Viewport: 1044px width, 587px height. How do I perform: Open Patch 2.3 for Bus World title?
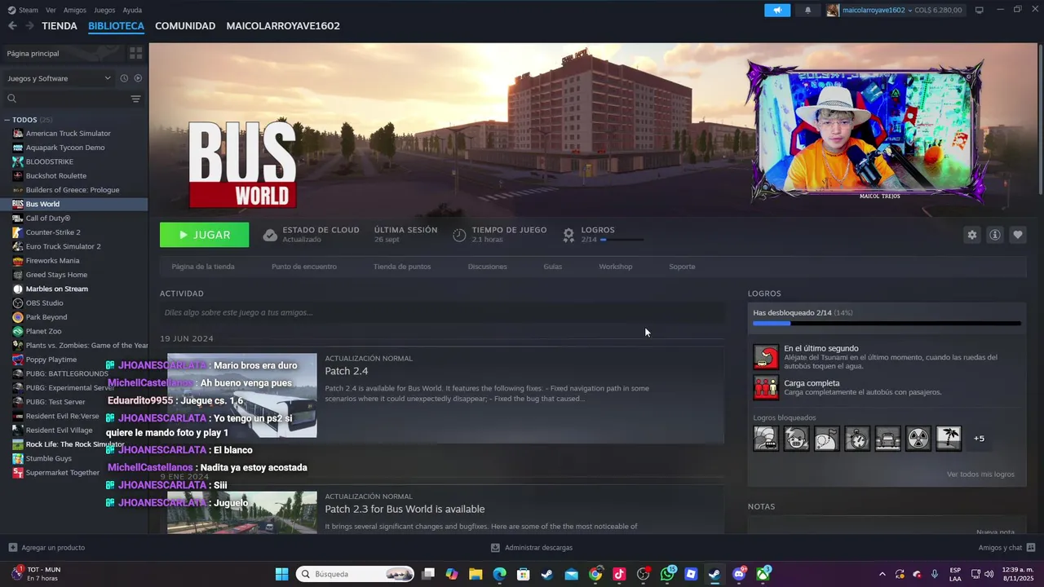point(405,509)
